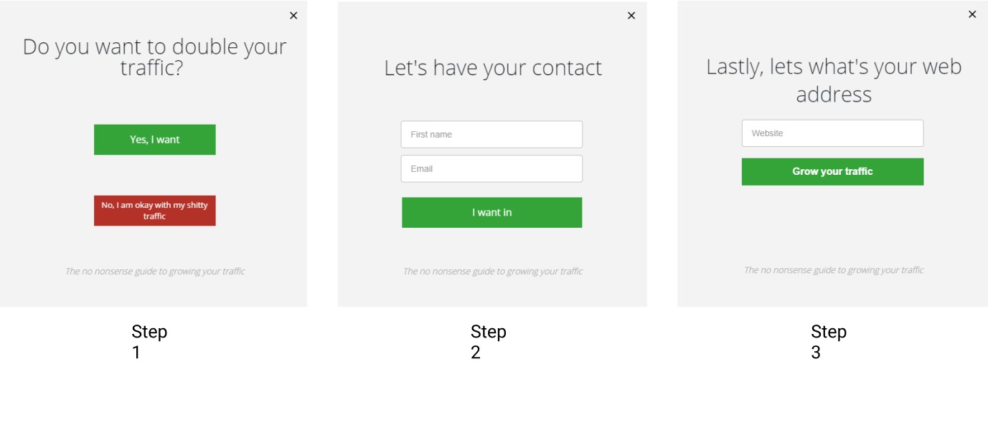The image size is (988, 445).
Task: Select the Website text field
Action: click(x=832, y=133)
